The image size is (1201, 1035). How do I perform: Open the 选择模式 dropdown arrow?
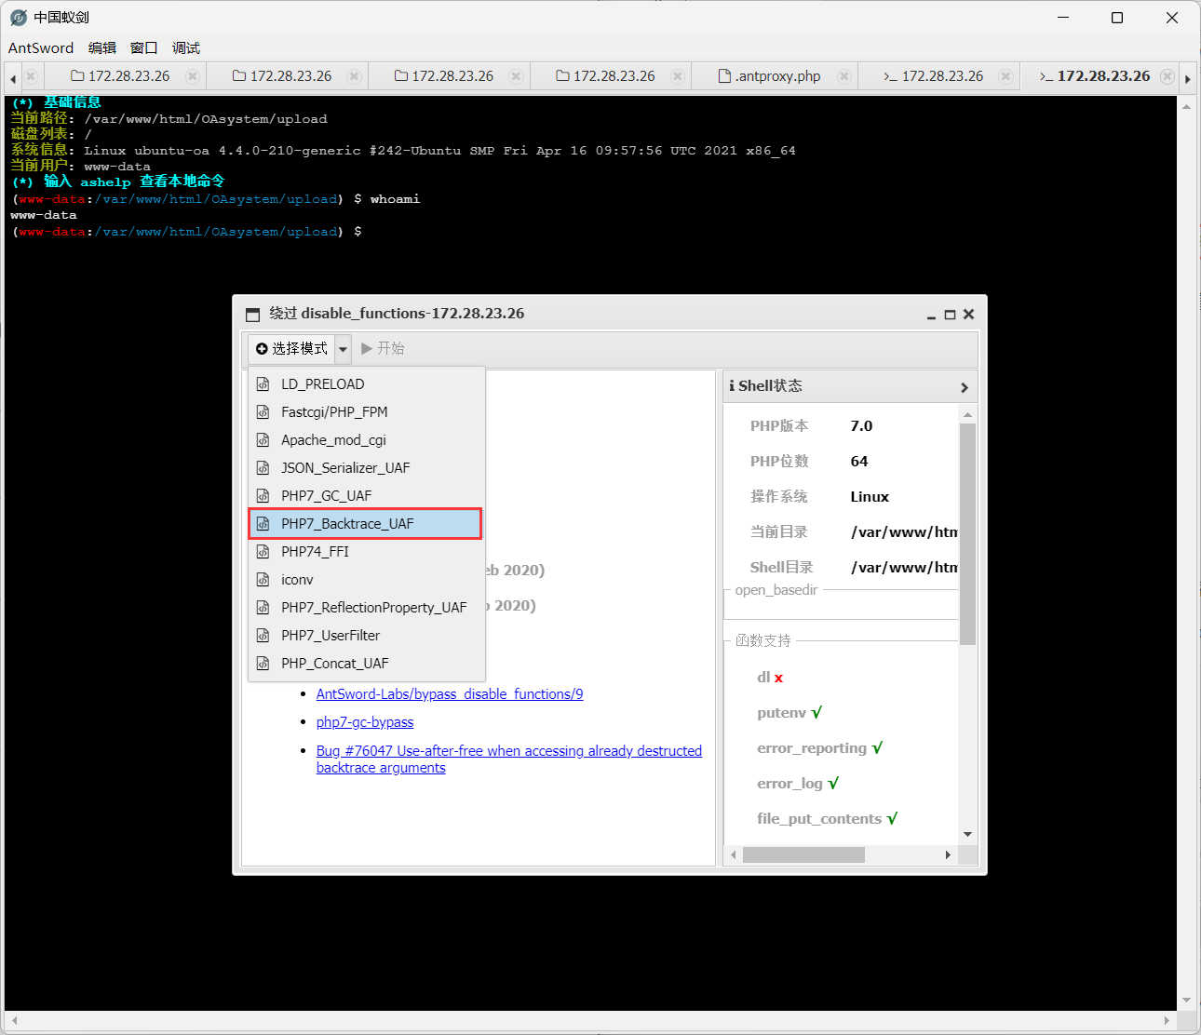click(343, 349)
